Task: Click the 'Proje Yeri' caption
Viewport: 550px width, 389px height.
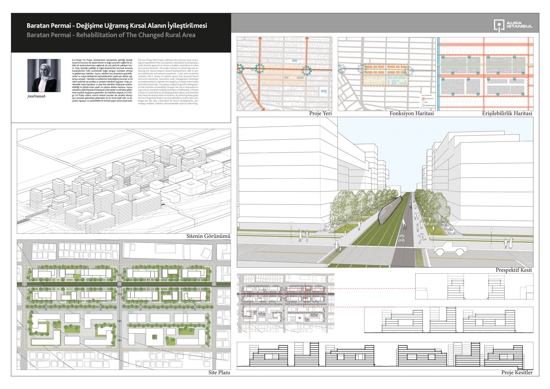Action: (320, 113)
